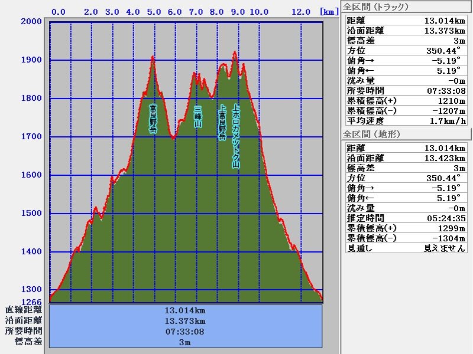
Task: Click the 直線距離 label below the chart
Action: coord(24,310)
